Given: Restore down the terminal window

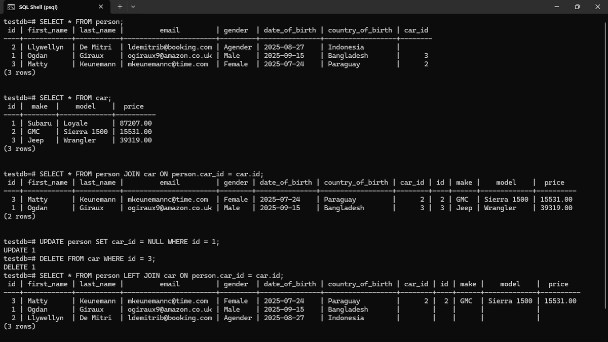Looking at the screenshot, I should tap(577, 7).
